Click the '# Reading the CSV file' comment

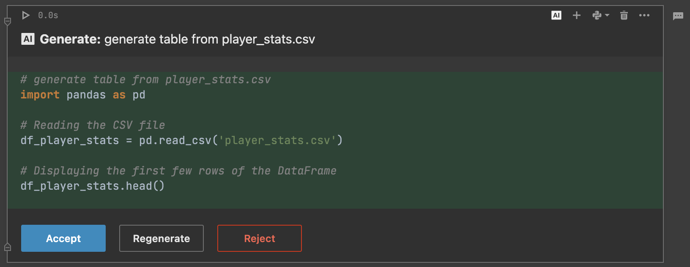pyautogui.click(x=93, y=125)
